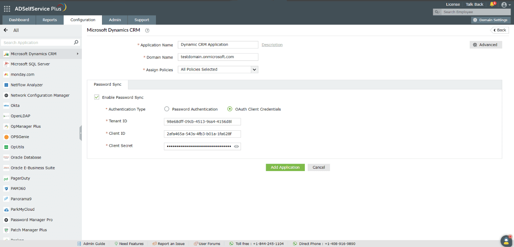Open the Assign Policies dropdown
This screenshot has width=514, height=247.
point(255,70)
